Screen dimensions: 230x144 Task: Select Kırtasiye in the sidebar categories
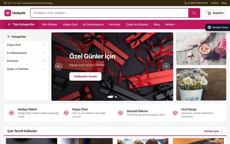(x=13, y=61)
